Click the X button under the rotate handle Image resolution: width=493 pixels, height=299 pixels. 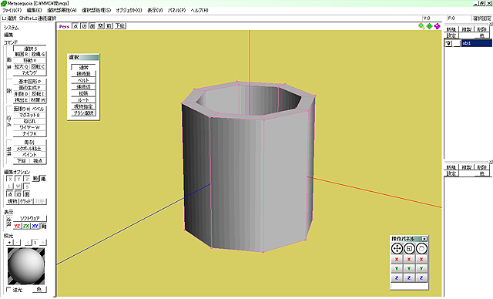click(421, 260)
